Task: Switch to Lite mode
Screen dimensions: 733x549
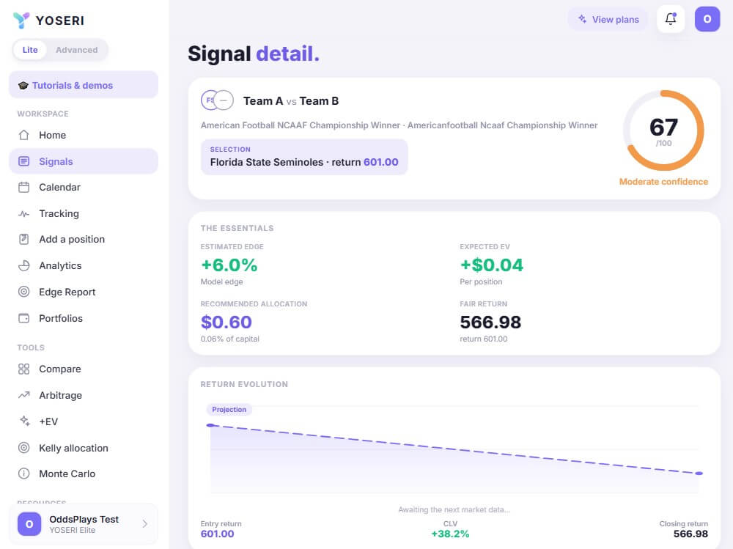Action: pos(30,50)
